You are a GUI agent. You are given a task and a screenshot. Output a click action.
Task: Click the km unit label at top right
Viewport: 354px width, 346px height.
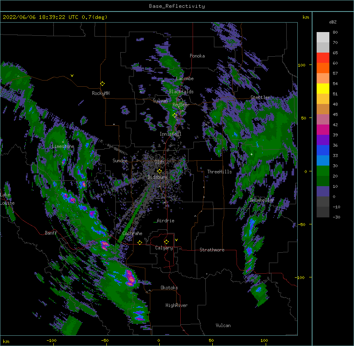point(306,17)
